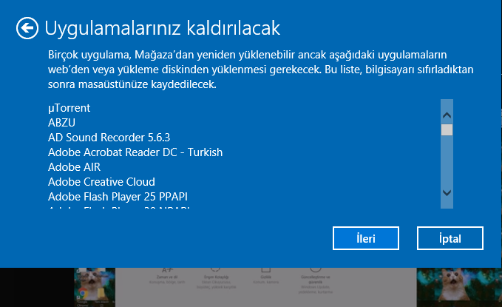502x307 pixels.
Task: Open Erişim Kolaylığı in the background Settings window
Action: click(216, 278)
